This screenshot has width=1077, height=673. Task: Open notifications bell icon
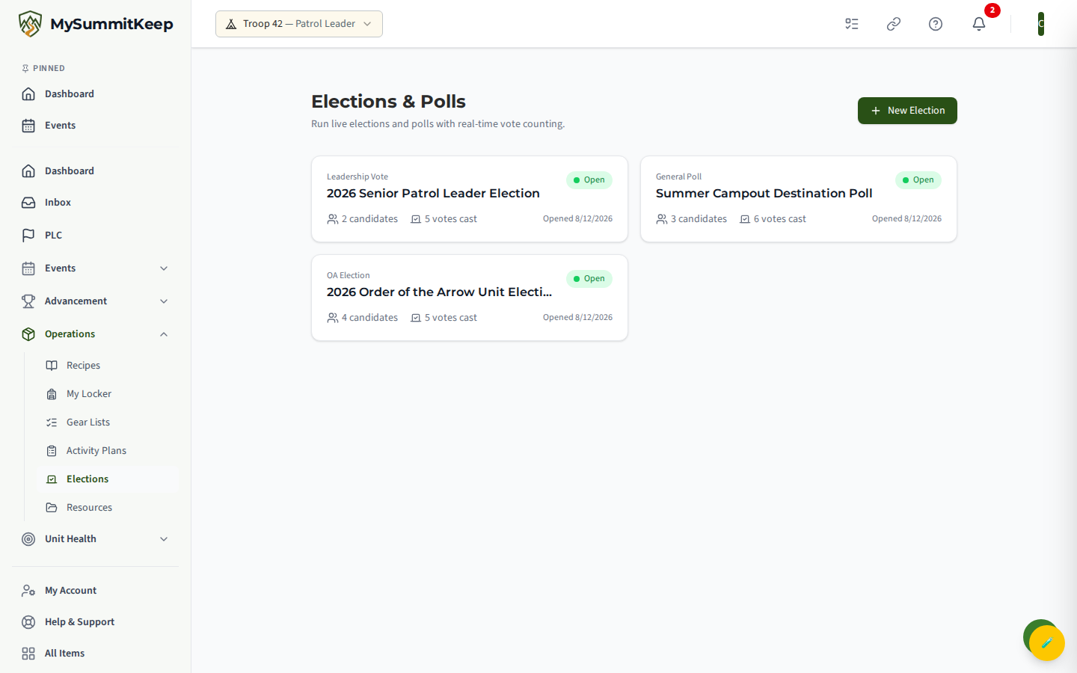click(979, 24)
